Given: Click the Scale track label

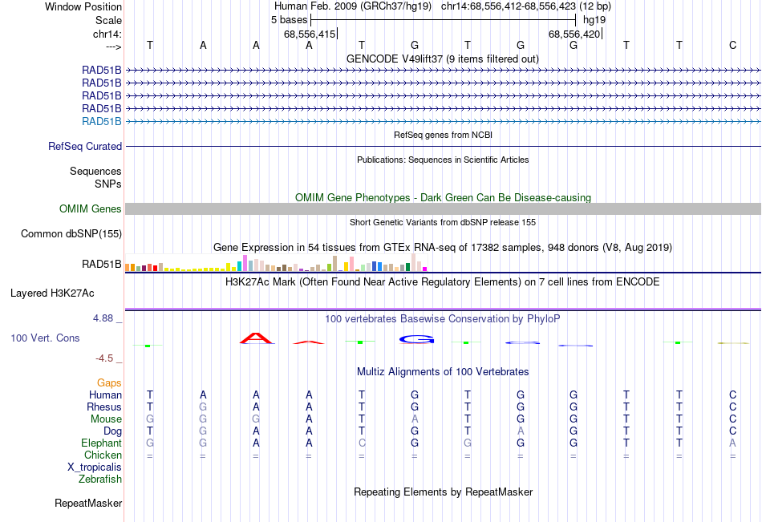Looking at the screenshot, I should click(108, 20).
